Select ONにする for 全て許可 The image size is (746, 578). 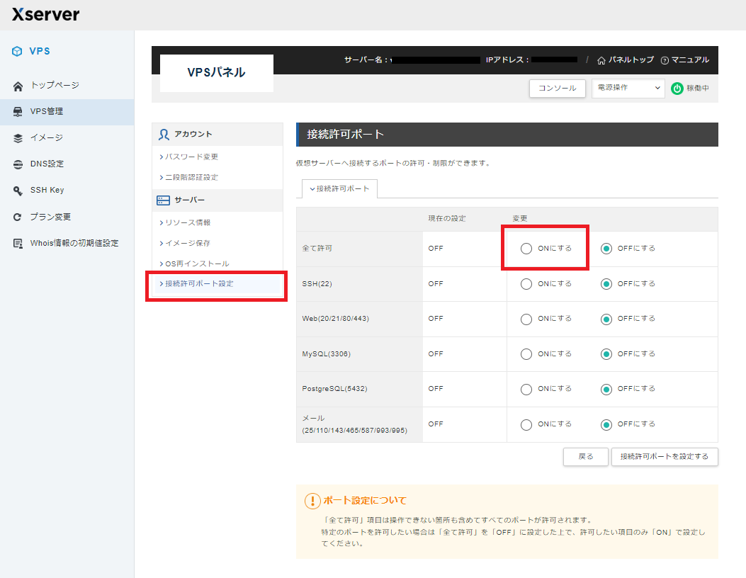(526, 249)
